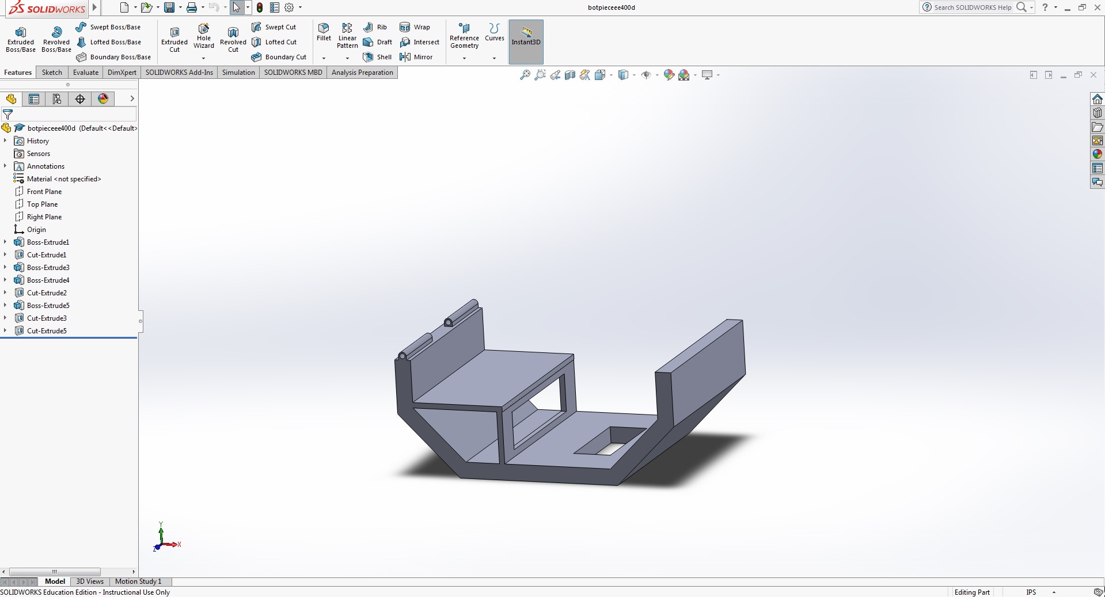Open the Analysis Preparation tab
This screenshot has width=1105, height=597.
click(x=362, y=73)
